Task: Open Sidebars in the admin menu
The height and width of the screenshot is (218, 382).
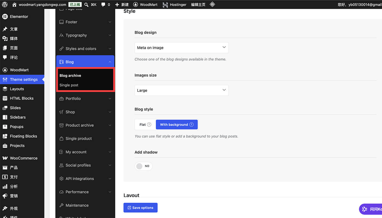Action: 22,117
